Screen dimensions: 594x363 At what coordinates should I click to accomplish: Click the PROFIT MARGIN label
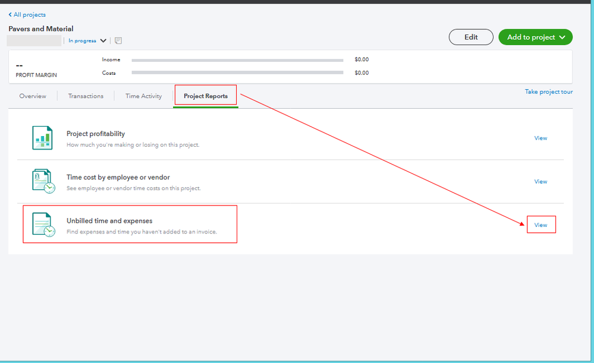pyautogui.click(x=36, y=75)
